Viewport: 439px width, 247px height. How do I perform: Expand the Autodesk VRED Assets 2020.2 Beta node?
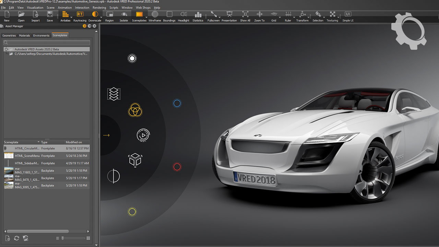[x=6, y=49]
